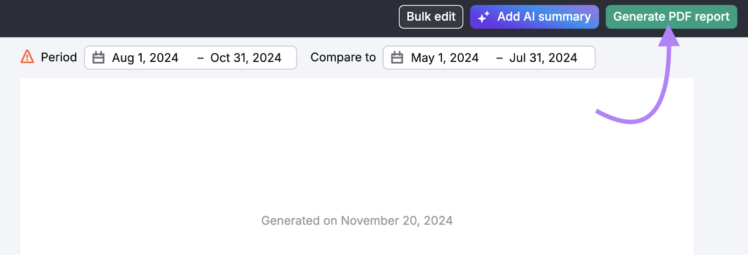
Task: Click the dash between Aug and Oct dates
Action: [201, 58]
